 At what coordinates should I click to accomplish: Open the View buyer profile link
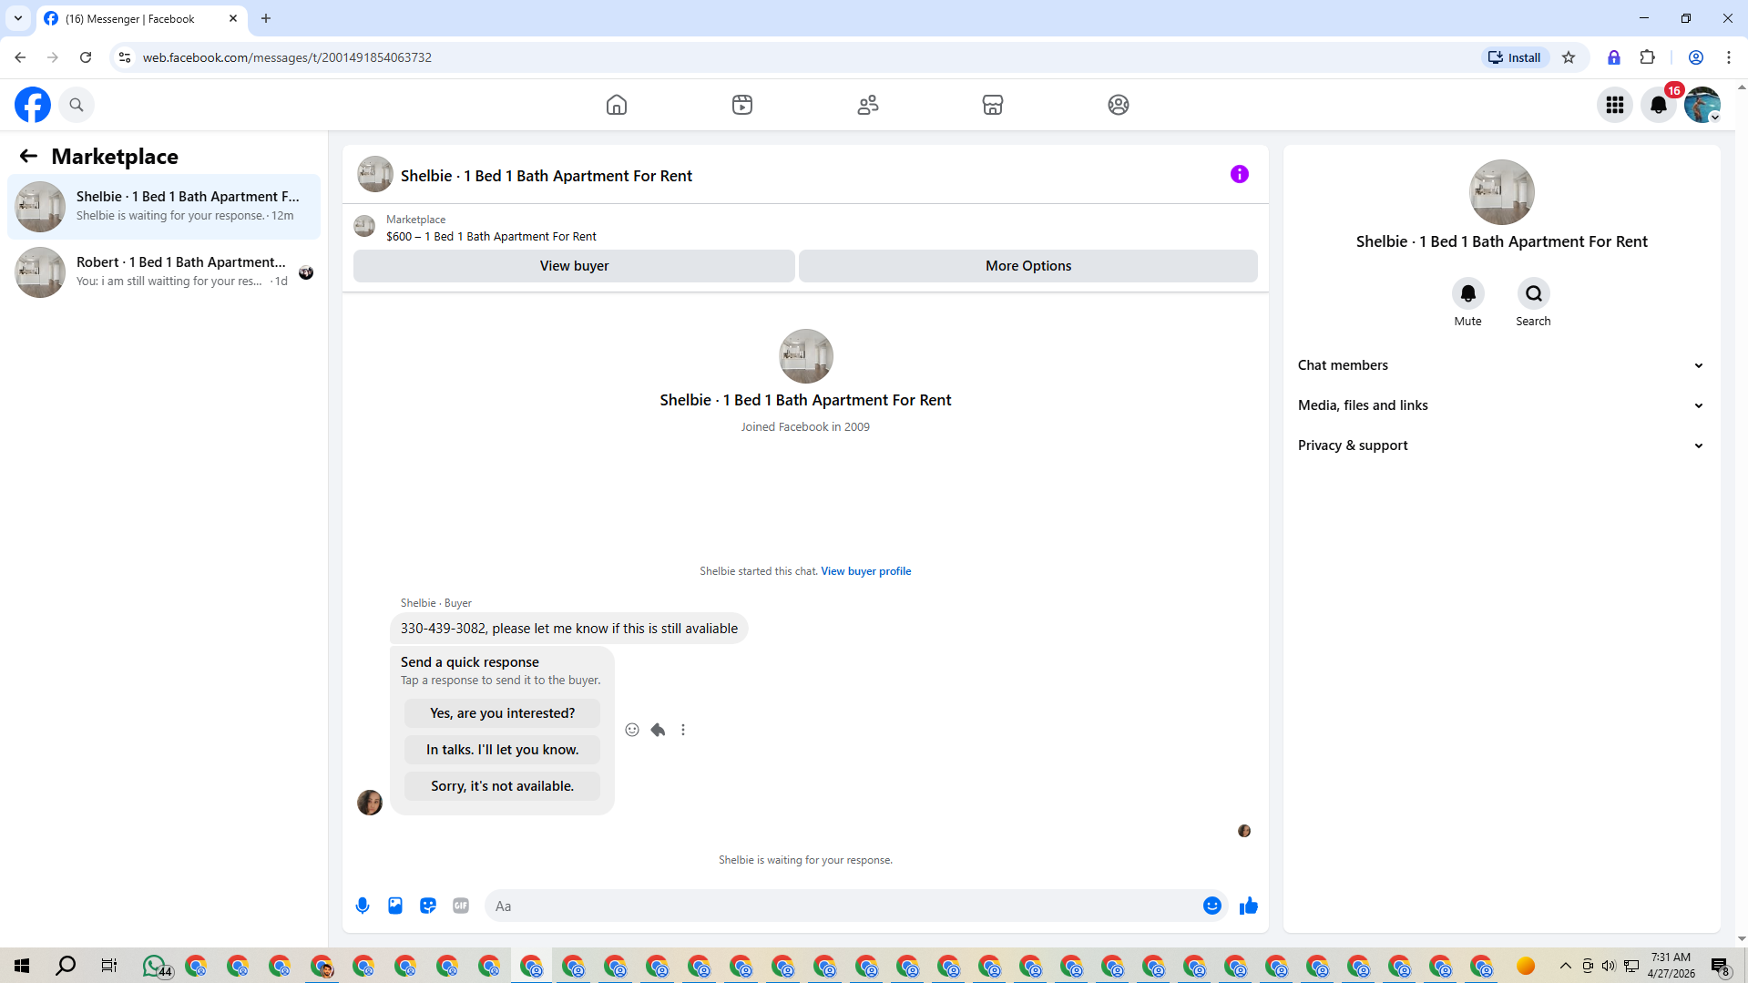865,571
